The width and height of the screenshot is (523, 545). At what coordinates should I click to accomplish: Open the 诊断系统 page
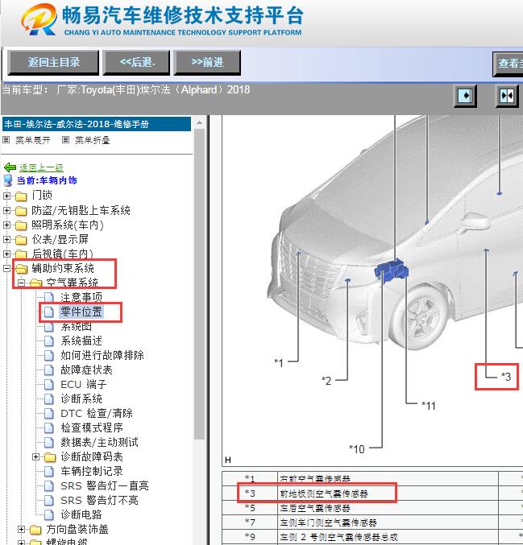(81, 398)
